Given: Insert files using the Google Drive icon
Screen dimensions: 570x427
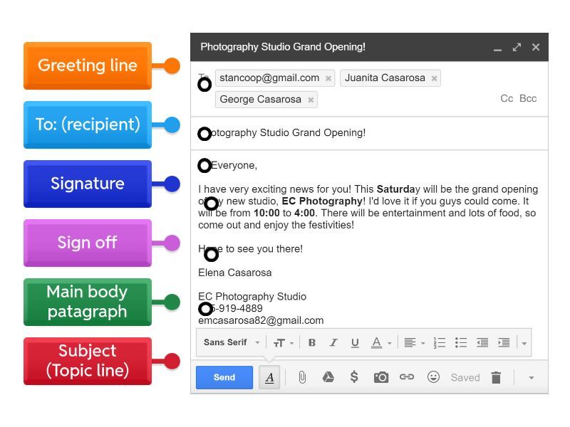Looking at the screenshot, I should click(x=328, y=377).
